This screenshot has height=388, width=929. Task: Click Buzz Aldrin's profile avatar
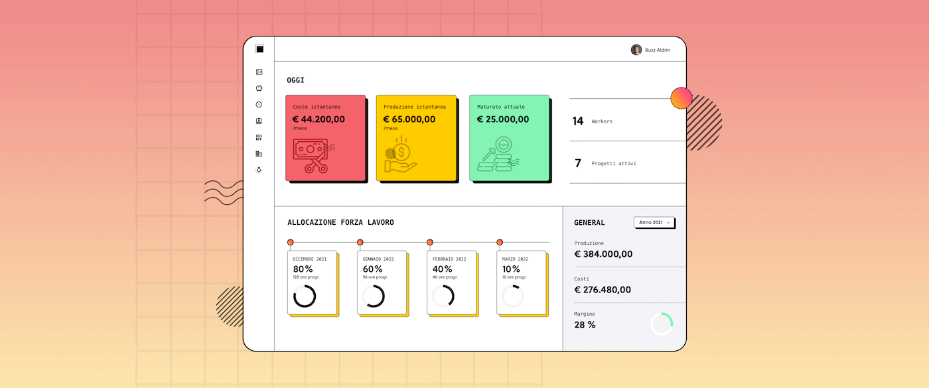[636, 50]
